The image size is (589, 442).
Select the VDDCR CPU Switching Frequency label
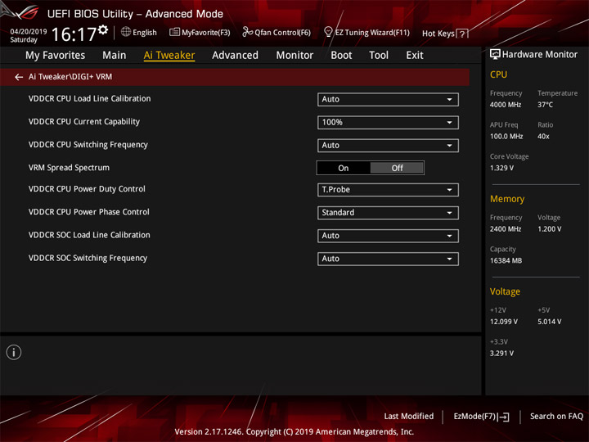pyautogui.click(x=88, y=145)
